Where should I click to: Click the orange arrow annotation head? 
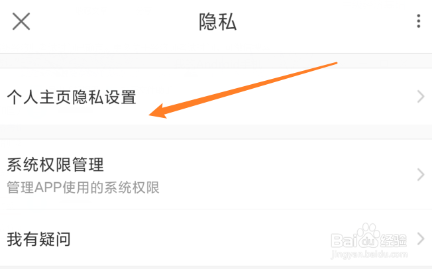tap(159, 111)
